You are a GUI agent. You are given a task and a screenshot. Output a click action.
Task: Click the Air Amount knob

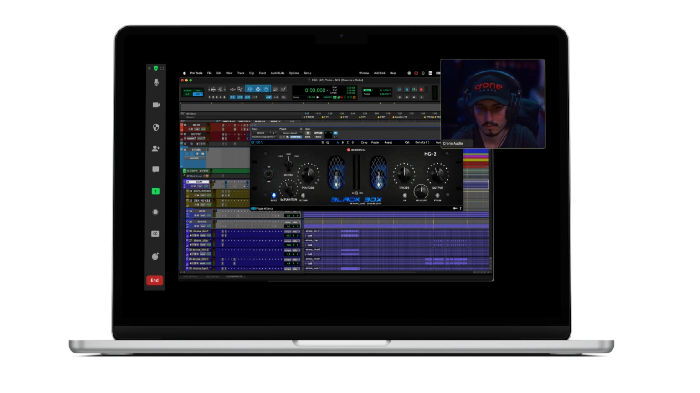[x=421, y=191]
